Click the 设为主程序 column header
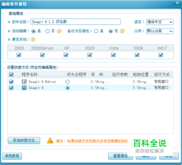 coord(77,75)
